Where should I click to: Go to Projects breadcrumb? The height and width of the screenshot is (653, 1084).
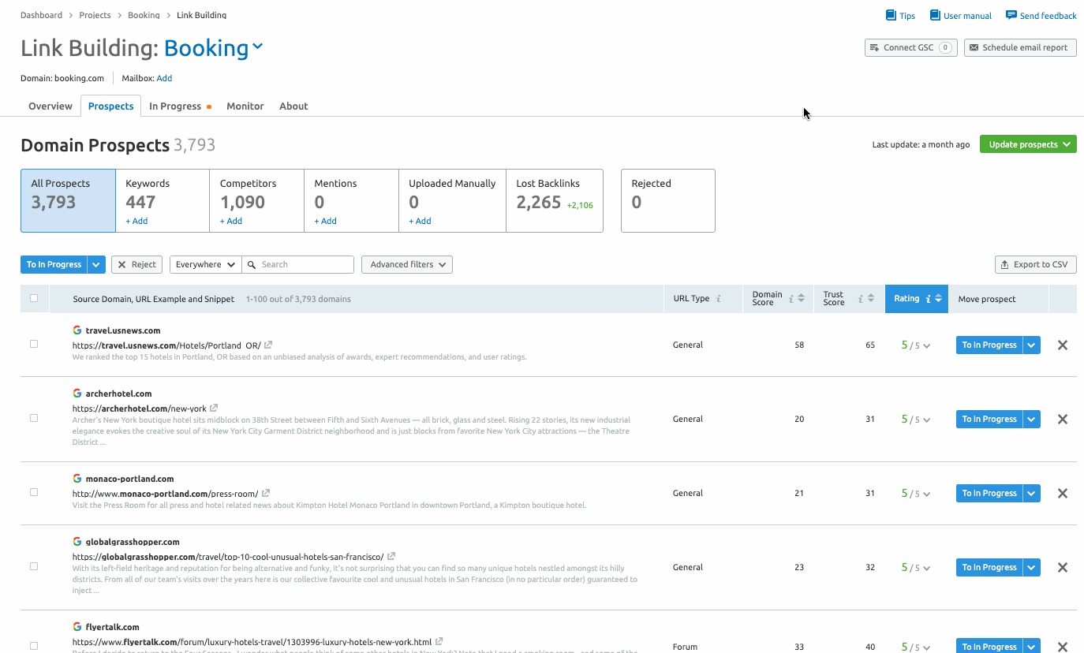point(95,15)
